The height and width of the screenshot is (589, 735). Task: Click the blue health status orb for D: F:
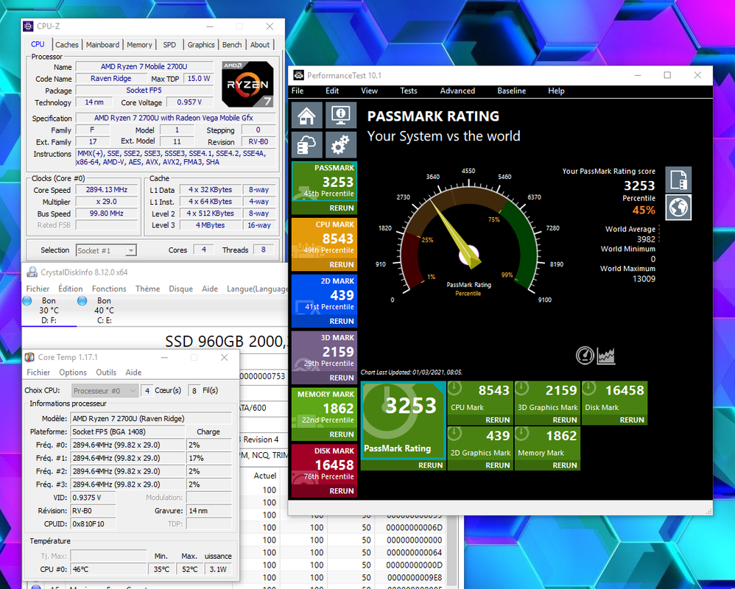(x=27, y=301)
